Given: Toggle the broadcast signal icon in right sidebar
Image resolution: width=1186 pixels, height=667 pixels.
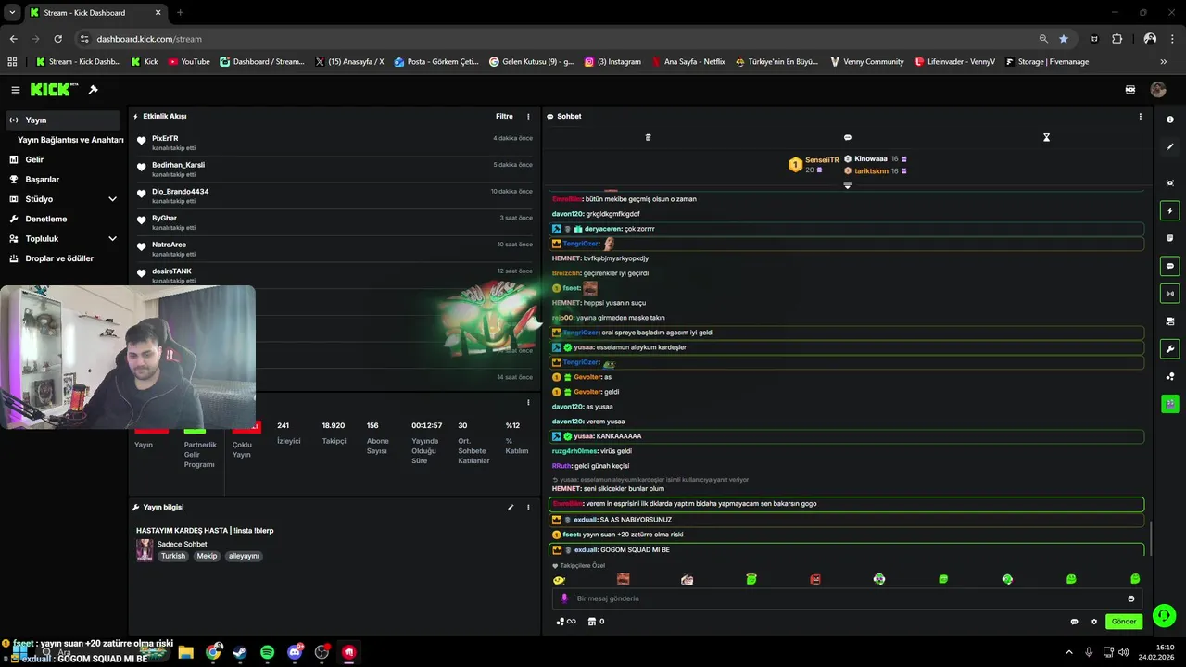Looking at the screenshot, I should [x=1170, y=294].
